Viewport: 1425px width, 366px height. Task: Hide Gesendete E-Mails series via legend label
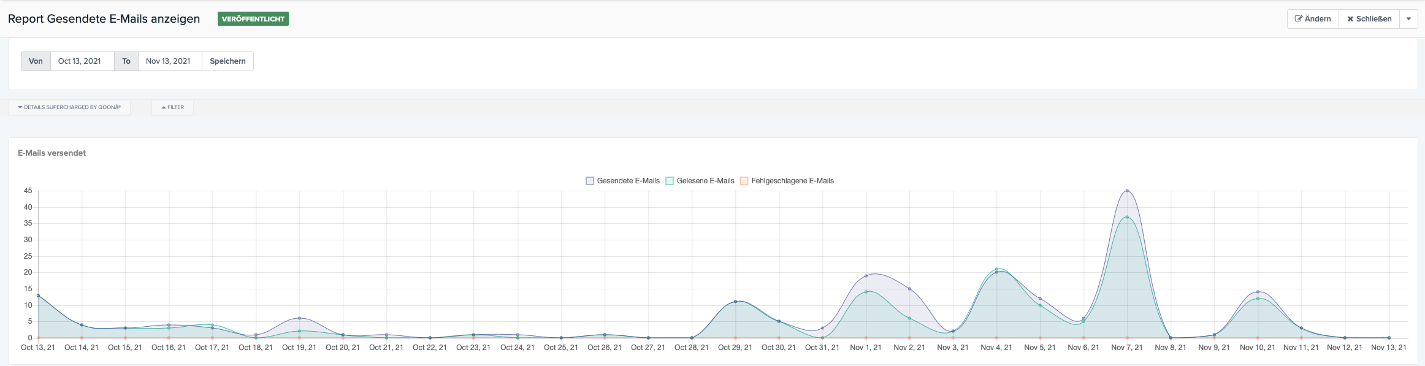point(628,181)
